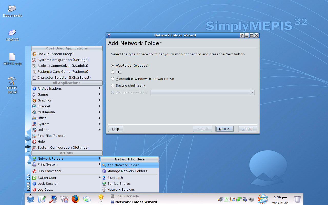Expand the Games submenu
This screenshot has height=205, width=328.
coord(67,95)
